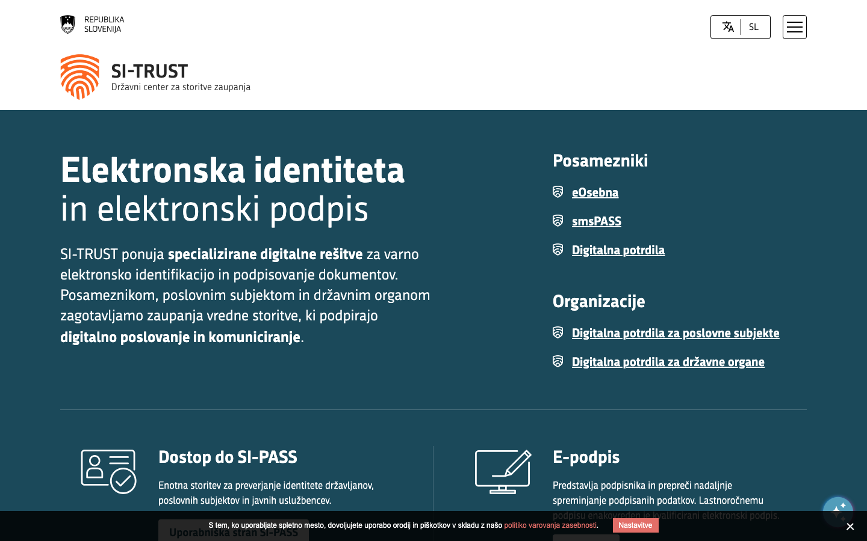867x541 pixels.
Task: Close the cookie notice bar
Action: coord(850,527)
